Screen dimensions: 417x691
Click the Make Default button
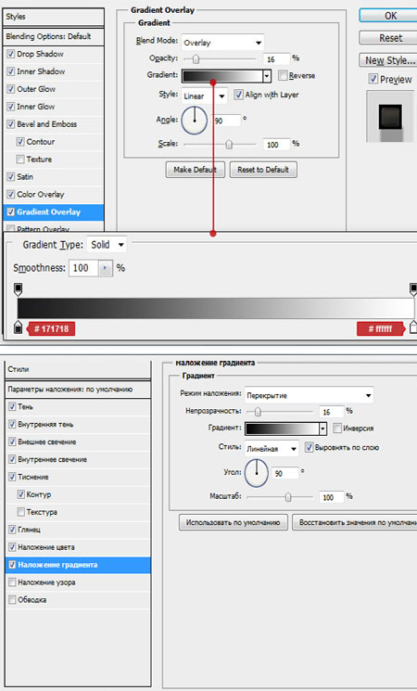[196, 170]
